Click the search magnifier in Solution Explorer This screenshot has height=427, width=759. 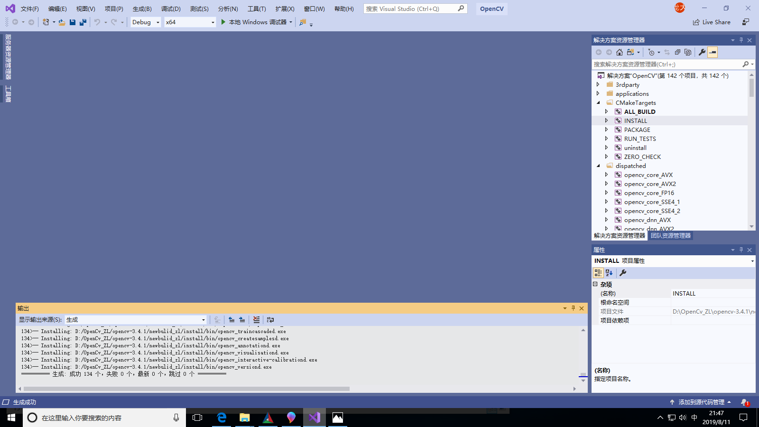pyautogui.click(x=745, y=64)
